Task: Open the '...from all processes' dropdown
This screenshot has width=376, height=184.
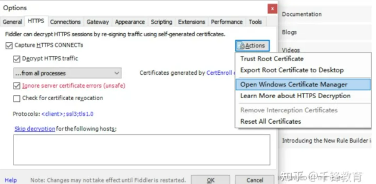Action: 67,73
